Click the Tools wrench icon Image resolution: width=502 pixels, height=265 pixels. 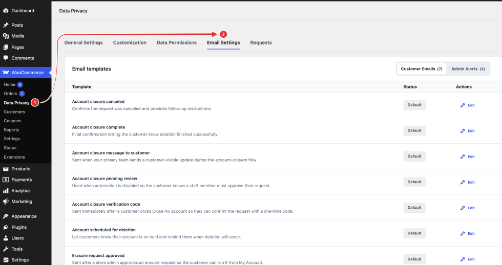[x=6, y=249]
